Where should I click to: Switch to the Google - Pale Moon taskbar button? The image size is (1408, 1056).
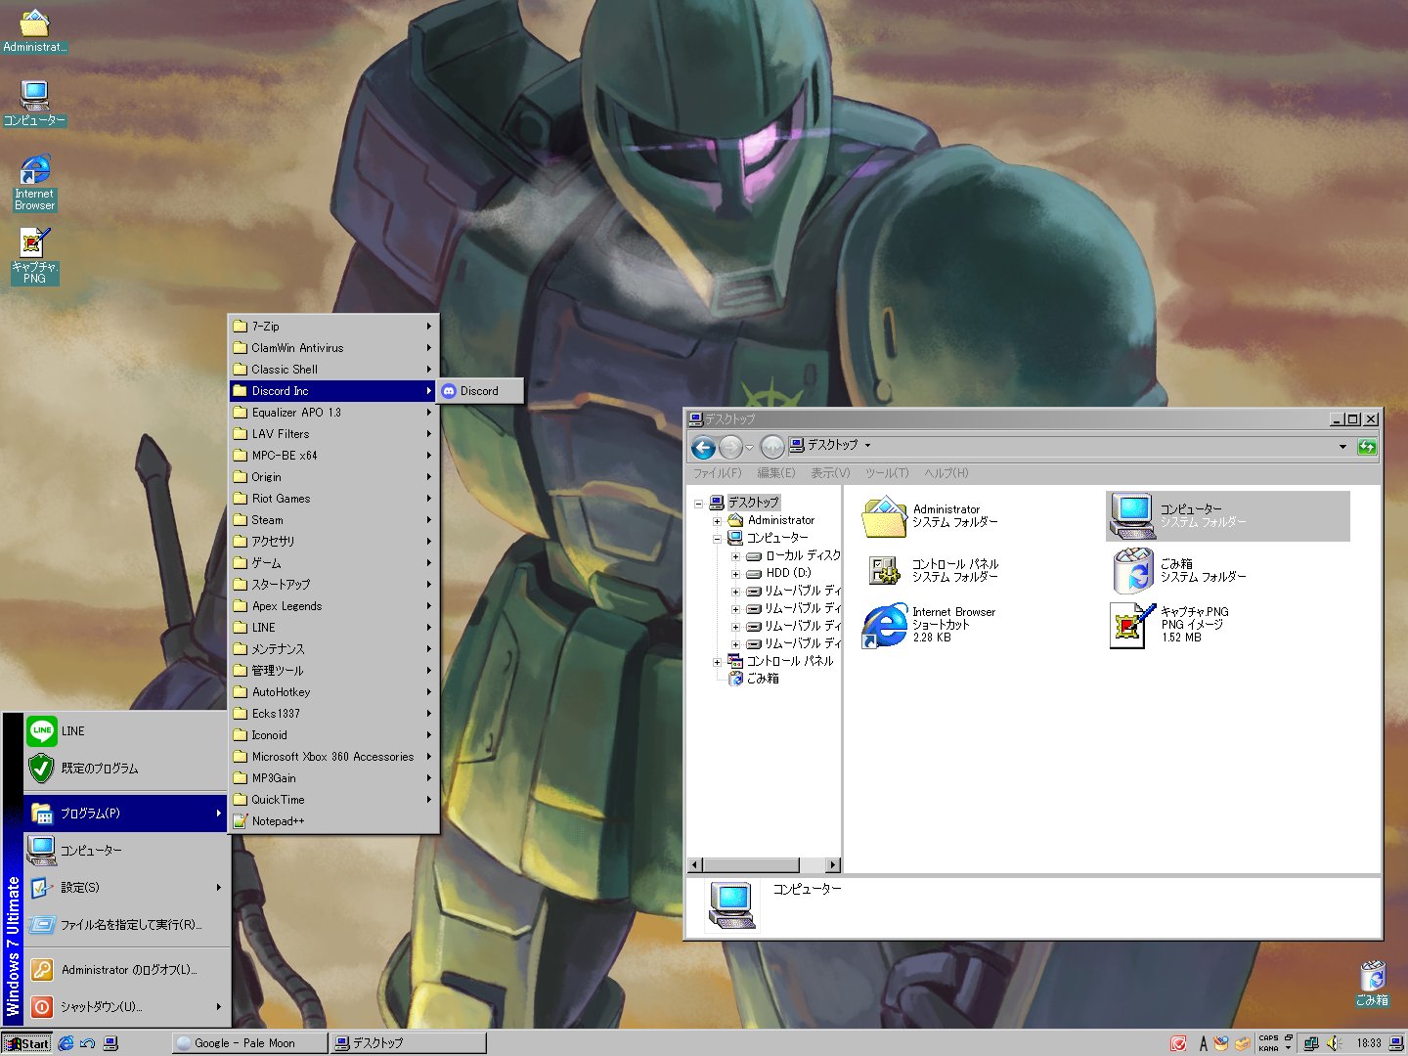249,1043
